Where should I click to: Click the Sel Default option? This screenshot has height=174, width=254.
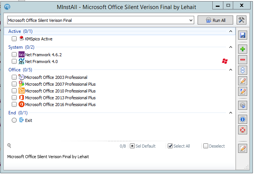point(143,146)
